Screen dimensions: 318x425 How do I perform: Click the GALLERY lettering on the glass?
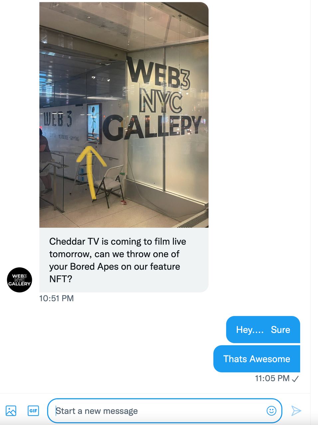pos(153,127)
